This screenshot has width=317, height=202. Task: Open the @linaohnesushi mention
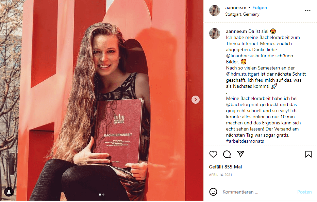[243, 56]
